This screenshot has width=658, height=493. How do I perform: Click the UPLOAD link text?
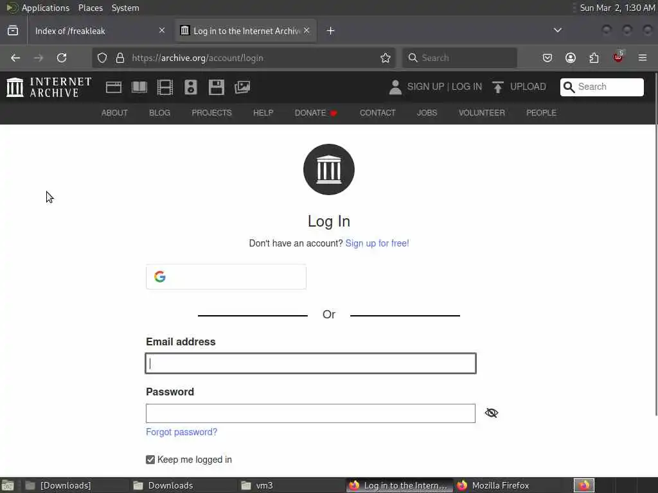pyautogui.click(x=528, y=87)
